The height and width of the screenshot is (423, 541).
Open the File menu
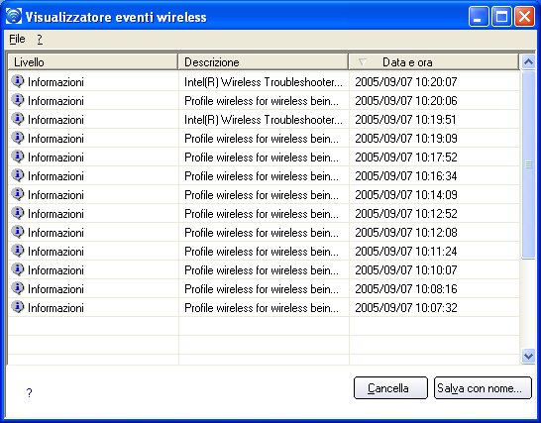[x=17, y=39]
